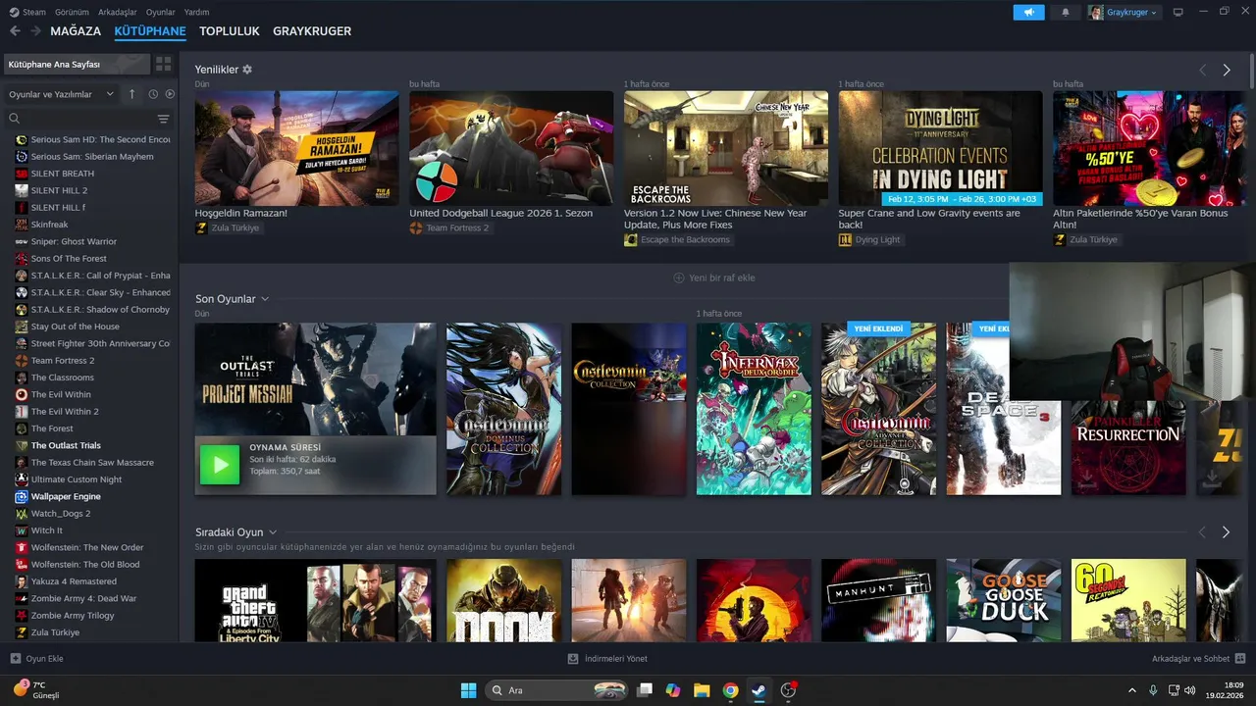This screenshot has height=706, width=1256.
Task: Click Yeni bir raf ekle
Action: pyautogui.click(x=714, y=277)
